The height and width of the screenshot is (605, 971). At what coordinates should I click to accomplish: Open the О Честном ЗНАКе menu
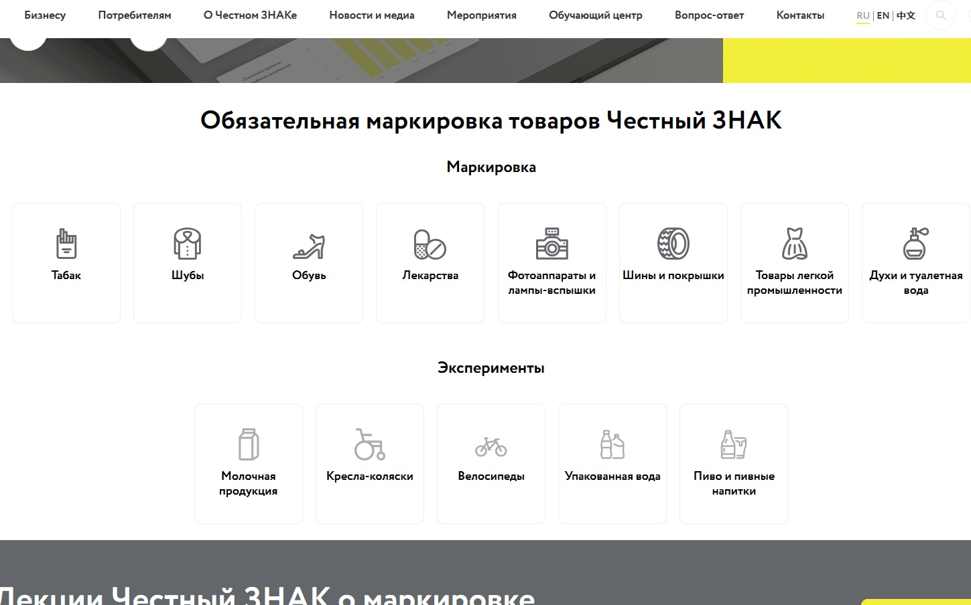250,15
